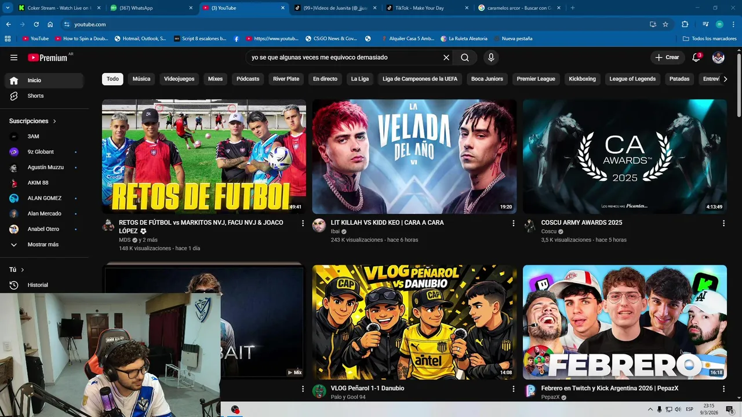Screen dimensions: 742x417
Task: Open the Agustín Muzzu subscription
Action: pyautogui.click(x=43, y=167)
